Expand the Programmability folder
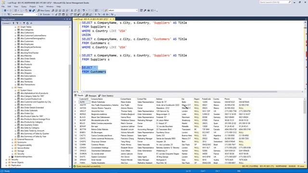Image resolution: width=308 pixels, height=173 pixels. pos(13,145)
